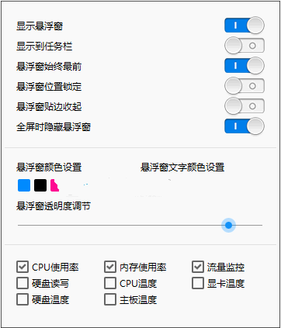This screenshot has height=328, width=281.
Task: Uncheck the 流量监控 checkbox
Action: [x=198, y=267]
